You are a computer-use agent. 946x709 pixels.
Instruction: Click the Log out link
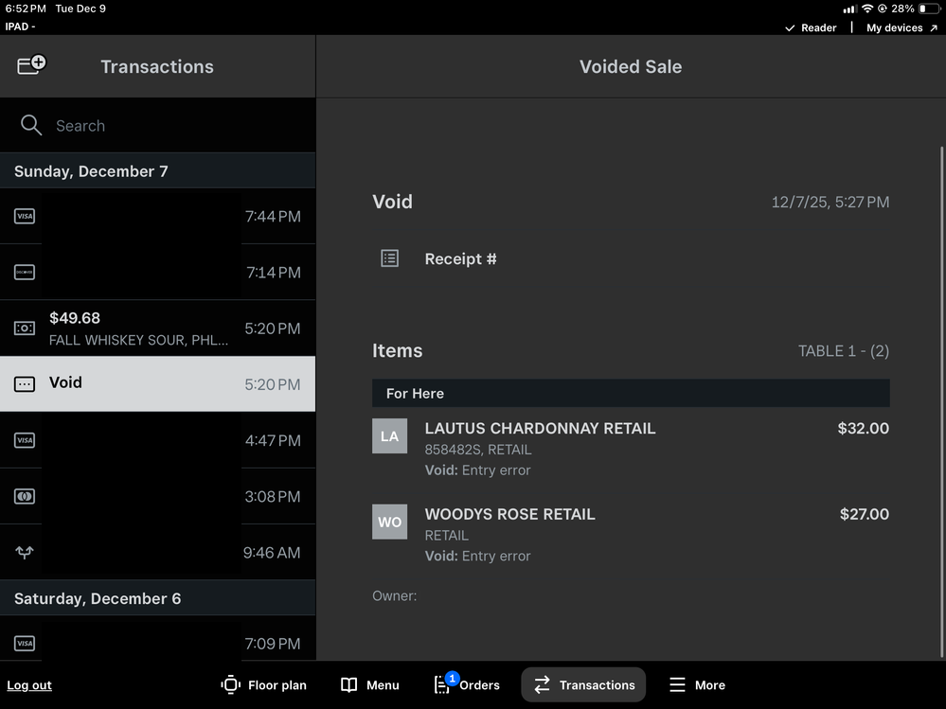(29, 685)
